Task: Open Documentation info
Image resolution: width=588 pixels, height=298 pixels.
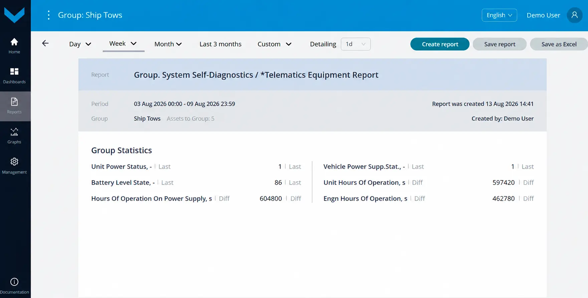Action: (14, 286)
